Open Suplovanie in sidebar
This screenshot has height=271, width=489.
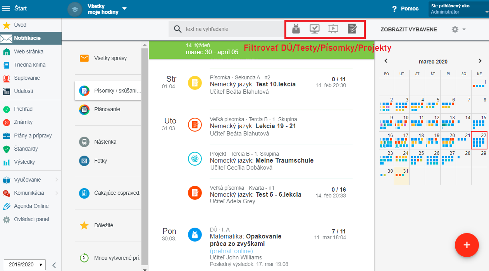pyautogui.click(x=31, y=78)
